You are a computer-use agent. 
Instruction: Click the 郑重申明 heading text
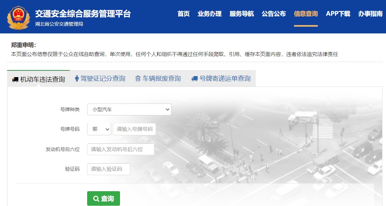click(23, 45)
